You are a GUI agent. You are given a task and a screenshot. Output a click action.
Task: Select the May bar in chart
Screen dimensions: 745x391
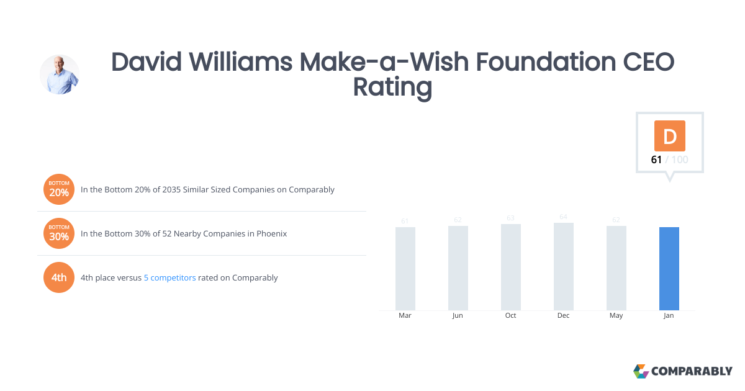pos(616,268)
